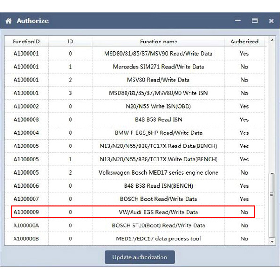Sort by the FunctionID column header
This screenshot has width=280, height=280.
[x=26, y=42]
